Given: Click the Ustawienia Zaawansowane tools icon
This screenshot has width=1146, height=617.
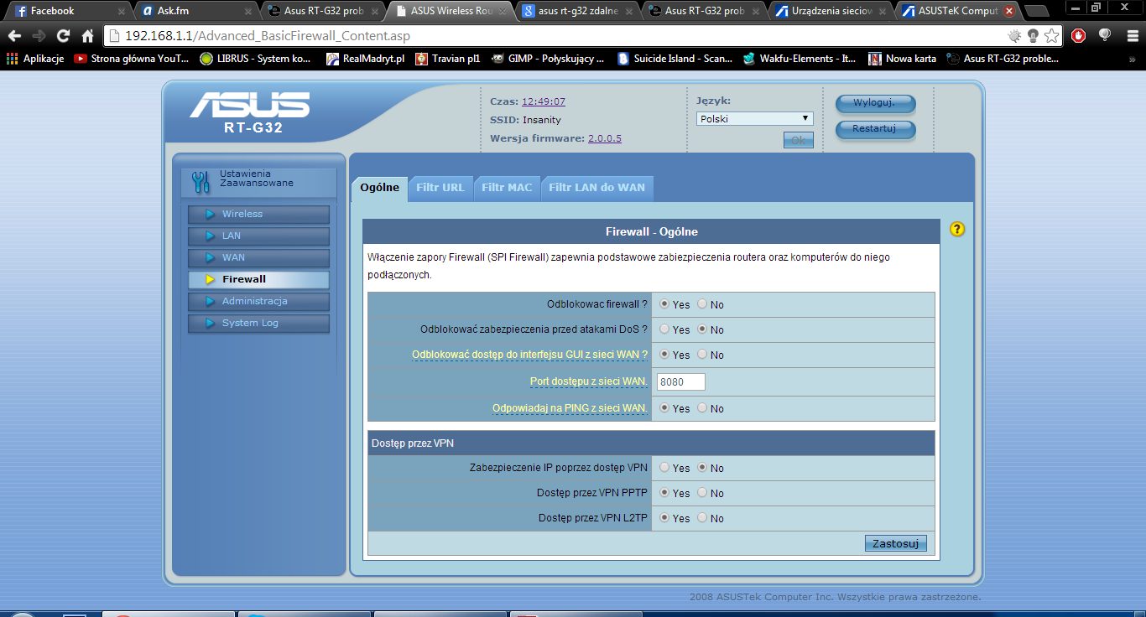Looking at the screenshot, I should (x=201, y=182).
